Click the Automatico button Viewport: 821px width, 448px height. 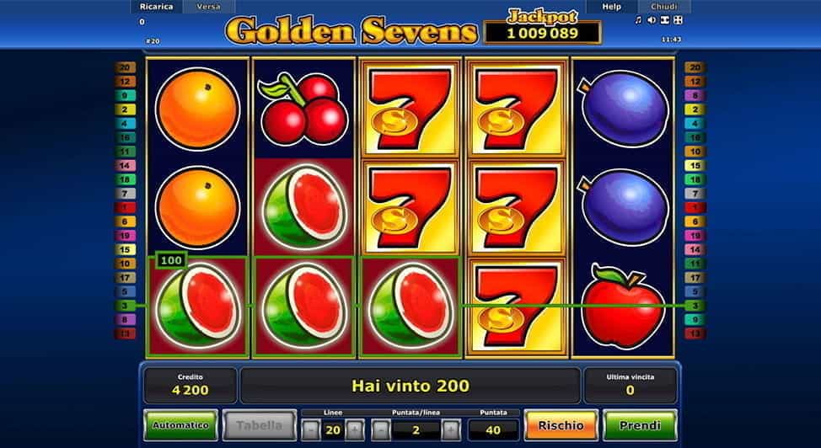coord(180,425)
